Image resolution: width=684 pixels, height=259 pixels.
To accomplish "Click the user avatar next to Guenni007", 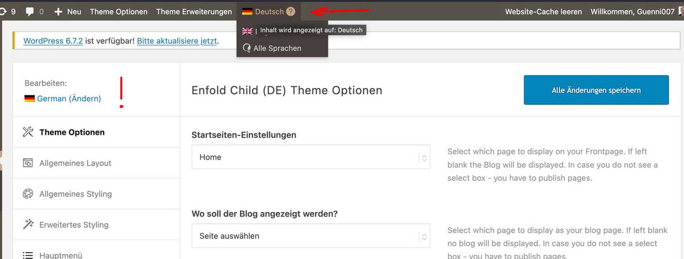I will click(x=681, y=11).
